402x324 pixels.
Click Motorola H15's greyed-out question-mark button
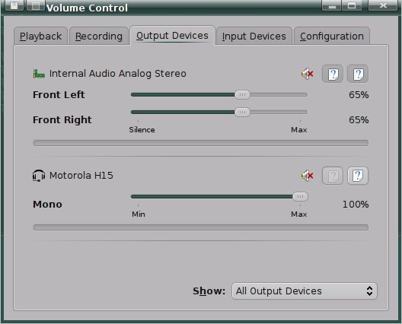click(x=332, y=176)
